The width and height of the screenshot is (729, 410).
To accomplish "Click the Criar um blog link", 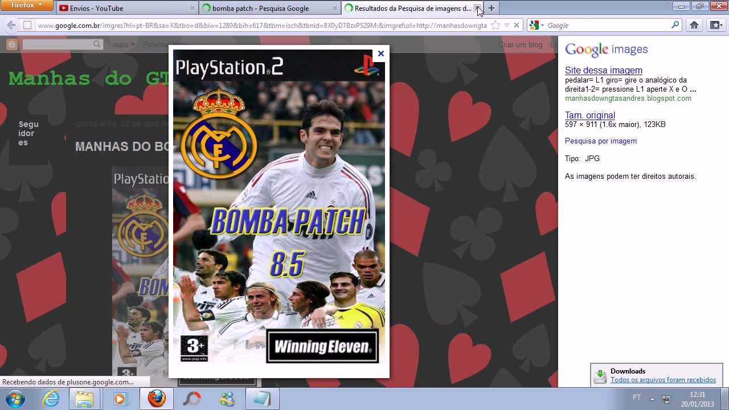I will pyautogui.click(x=520, y=44).
